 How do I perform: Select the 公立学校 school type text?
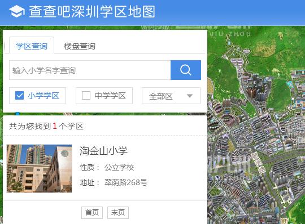119,167
